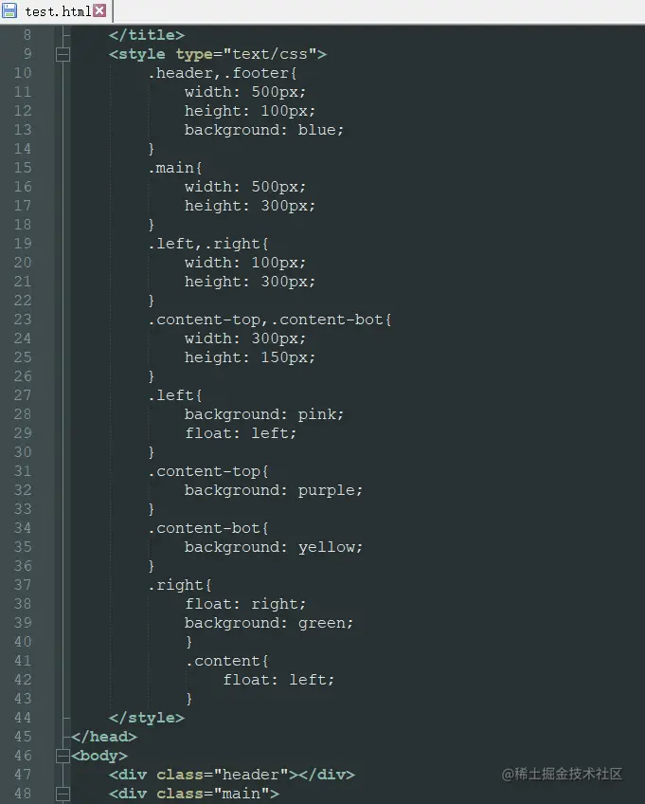Screen dimensions: 645x804
Task: Click line number 45 in the gutter
Action: pos(22,737)
